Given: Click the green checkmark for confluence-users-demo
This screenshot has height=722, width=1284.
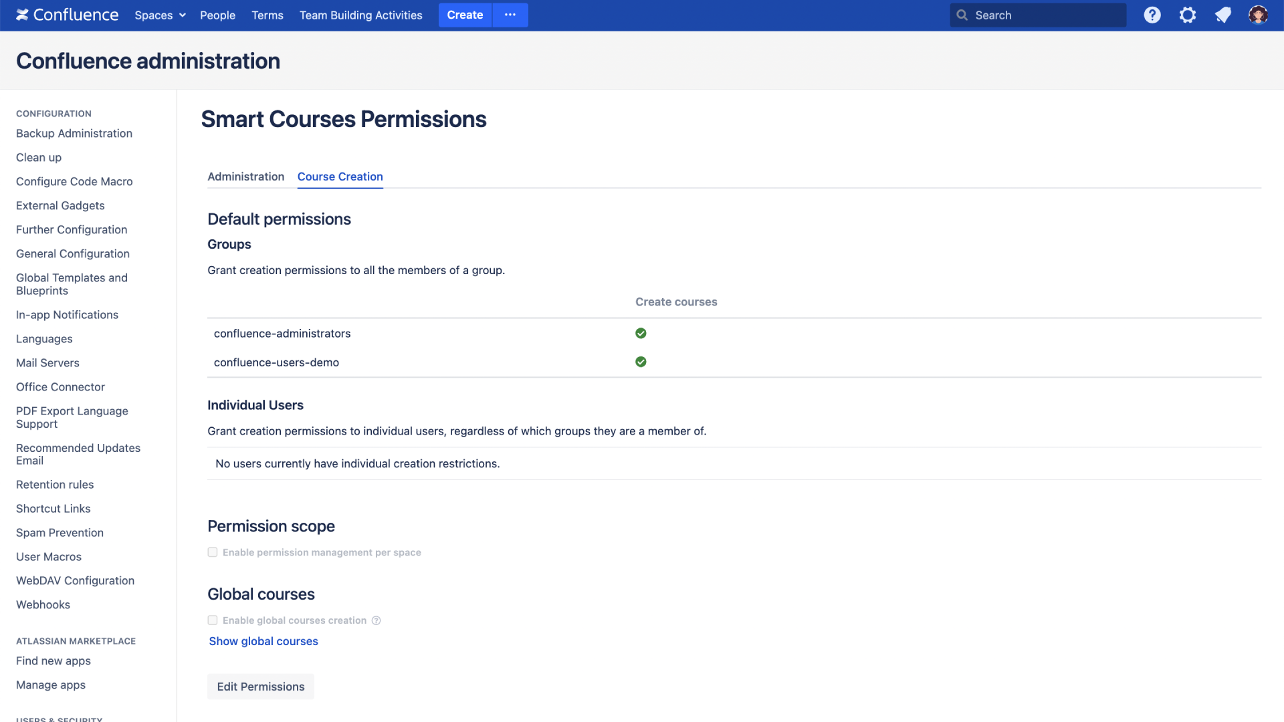Looking at the screenshot, I should pyautogui.click(x=641, y=362).
